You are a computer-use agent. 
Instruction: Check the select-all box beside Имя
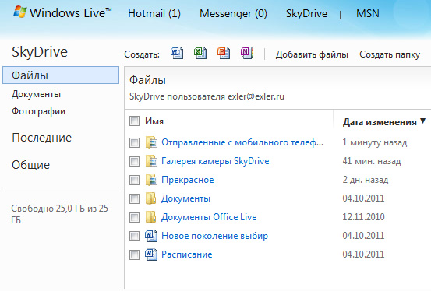click(x=134, y=121)
